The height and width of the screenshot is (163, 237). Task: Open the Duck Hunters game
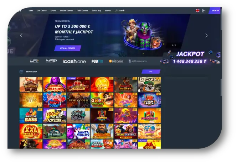click(55, 131)
